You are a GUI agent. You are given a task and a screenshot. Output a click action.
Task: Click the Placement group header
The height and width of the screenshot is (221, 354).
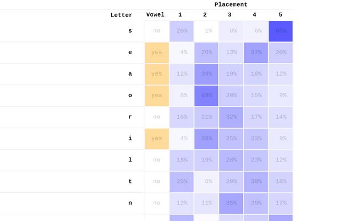point(231,4)
